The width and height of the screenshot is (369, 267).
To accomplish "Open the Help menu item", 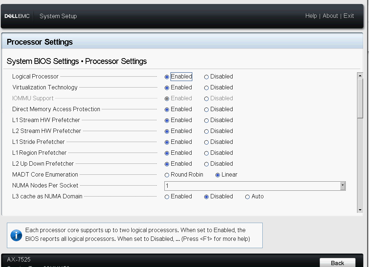I will point(311,16).
